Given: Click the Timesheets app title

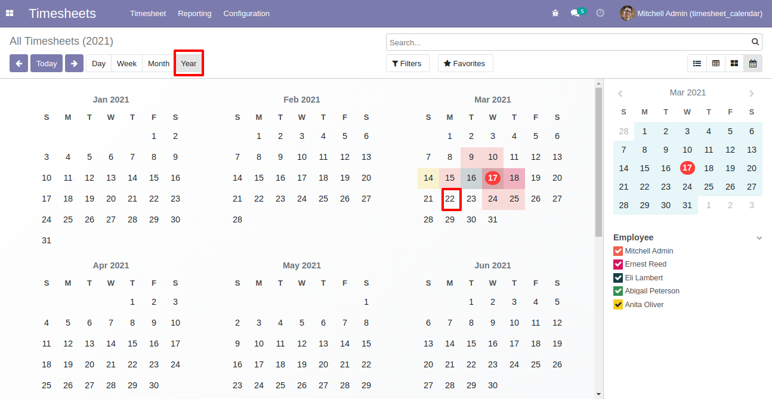Looking at the screenshot, I should (x=62, y=13).
